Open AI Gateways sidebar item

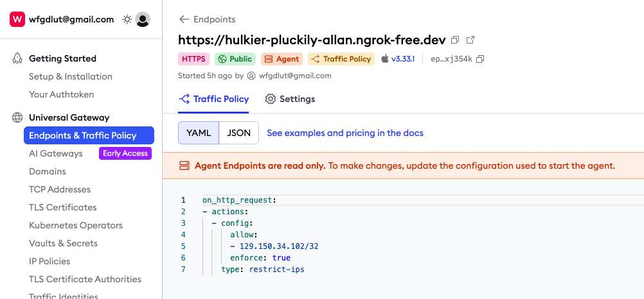point(56,153)
